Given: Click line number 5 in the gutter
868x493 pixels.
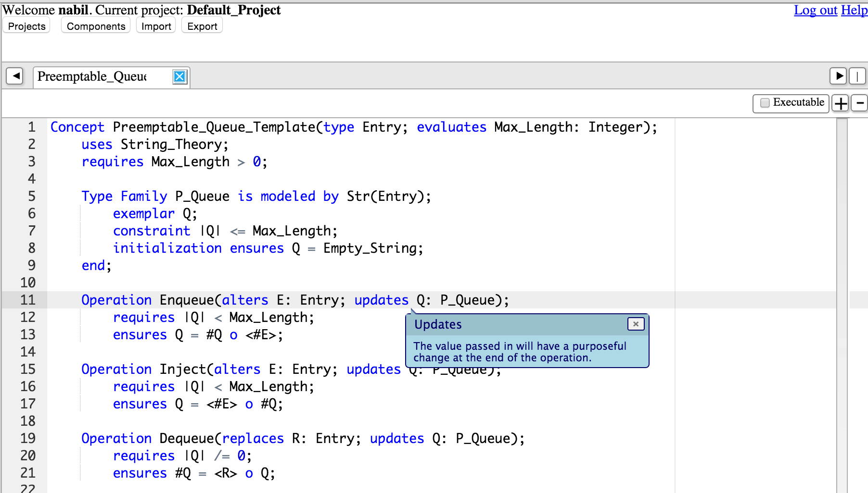Looking at the screenshot, I should click(32, 196).
